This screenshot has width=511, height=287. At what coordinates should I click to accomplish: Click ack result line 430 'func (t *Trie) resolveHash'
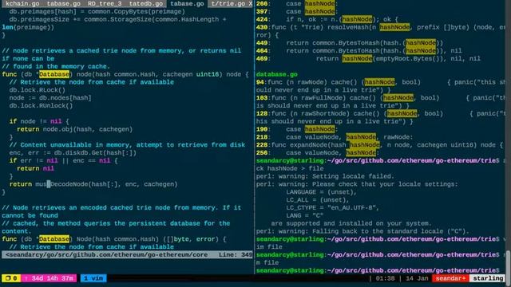coord(380,27)
